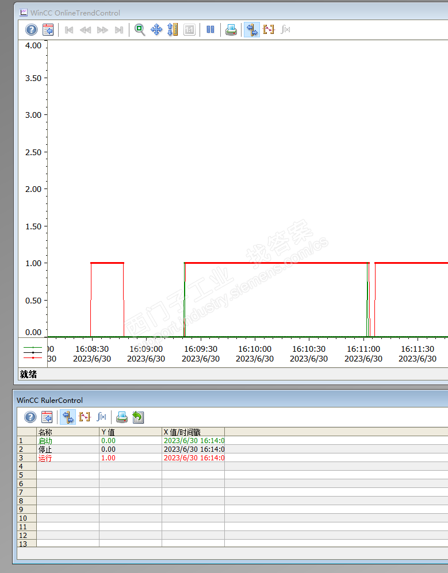Image resolution: width=448 pixels, height=573 pixels.
Task: Click the 名称 column header
Action: [68, 432]
